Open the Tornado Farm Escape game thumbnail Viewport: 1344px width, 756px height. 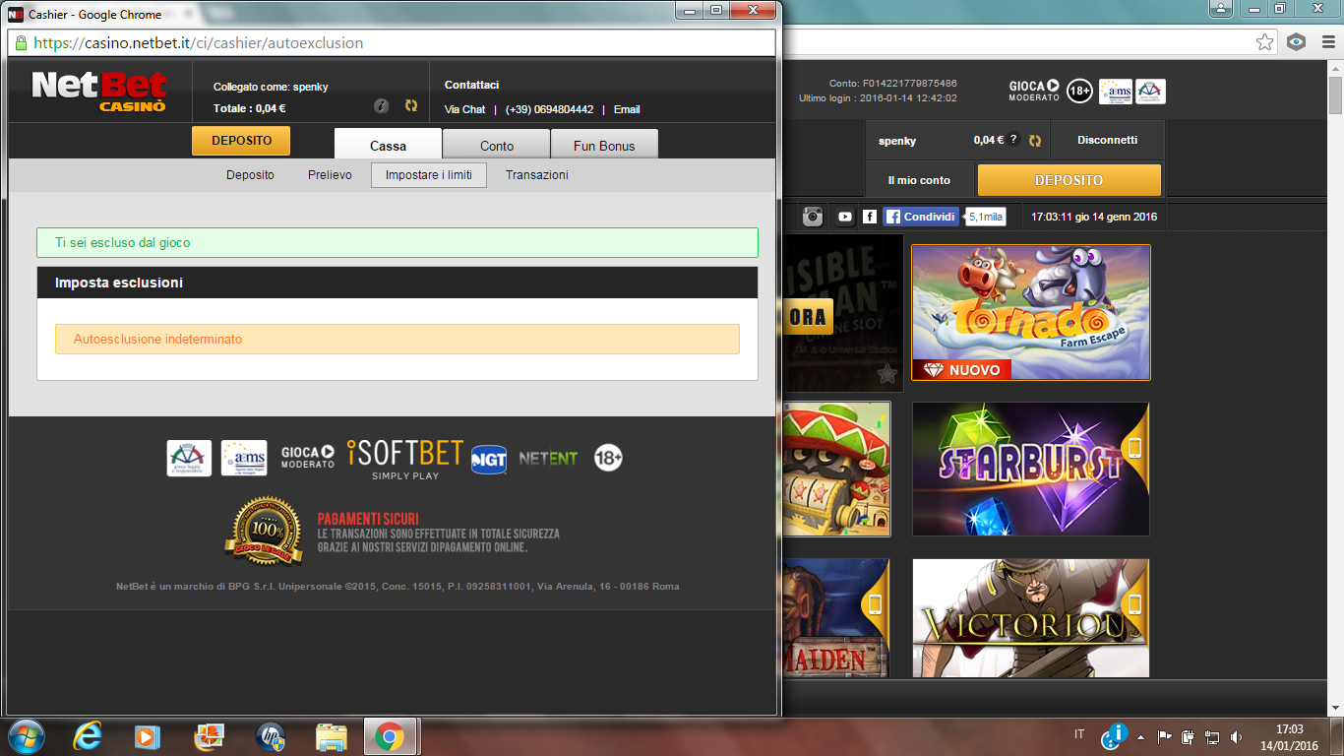click(1031, 312)
